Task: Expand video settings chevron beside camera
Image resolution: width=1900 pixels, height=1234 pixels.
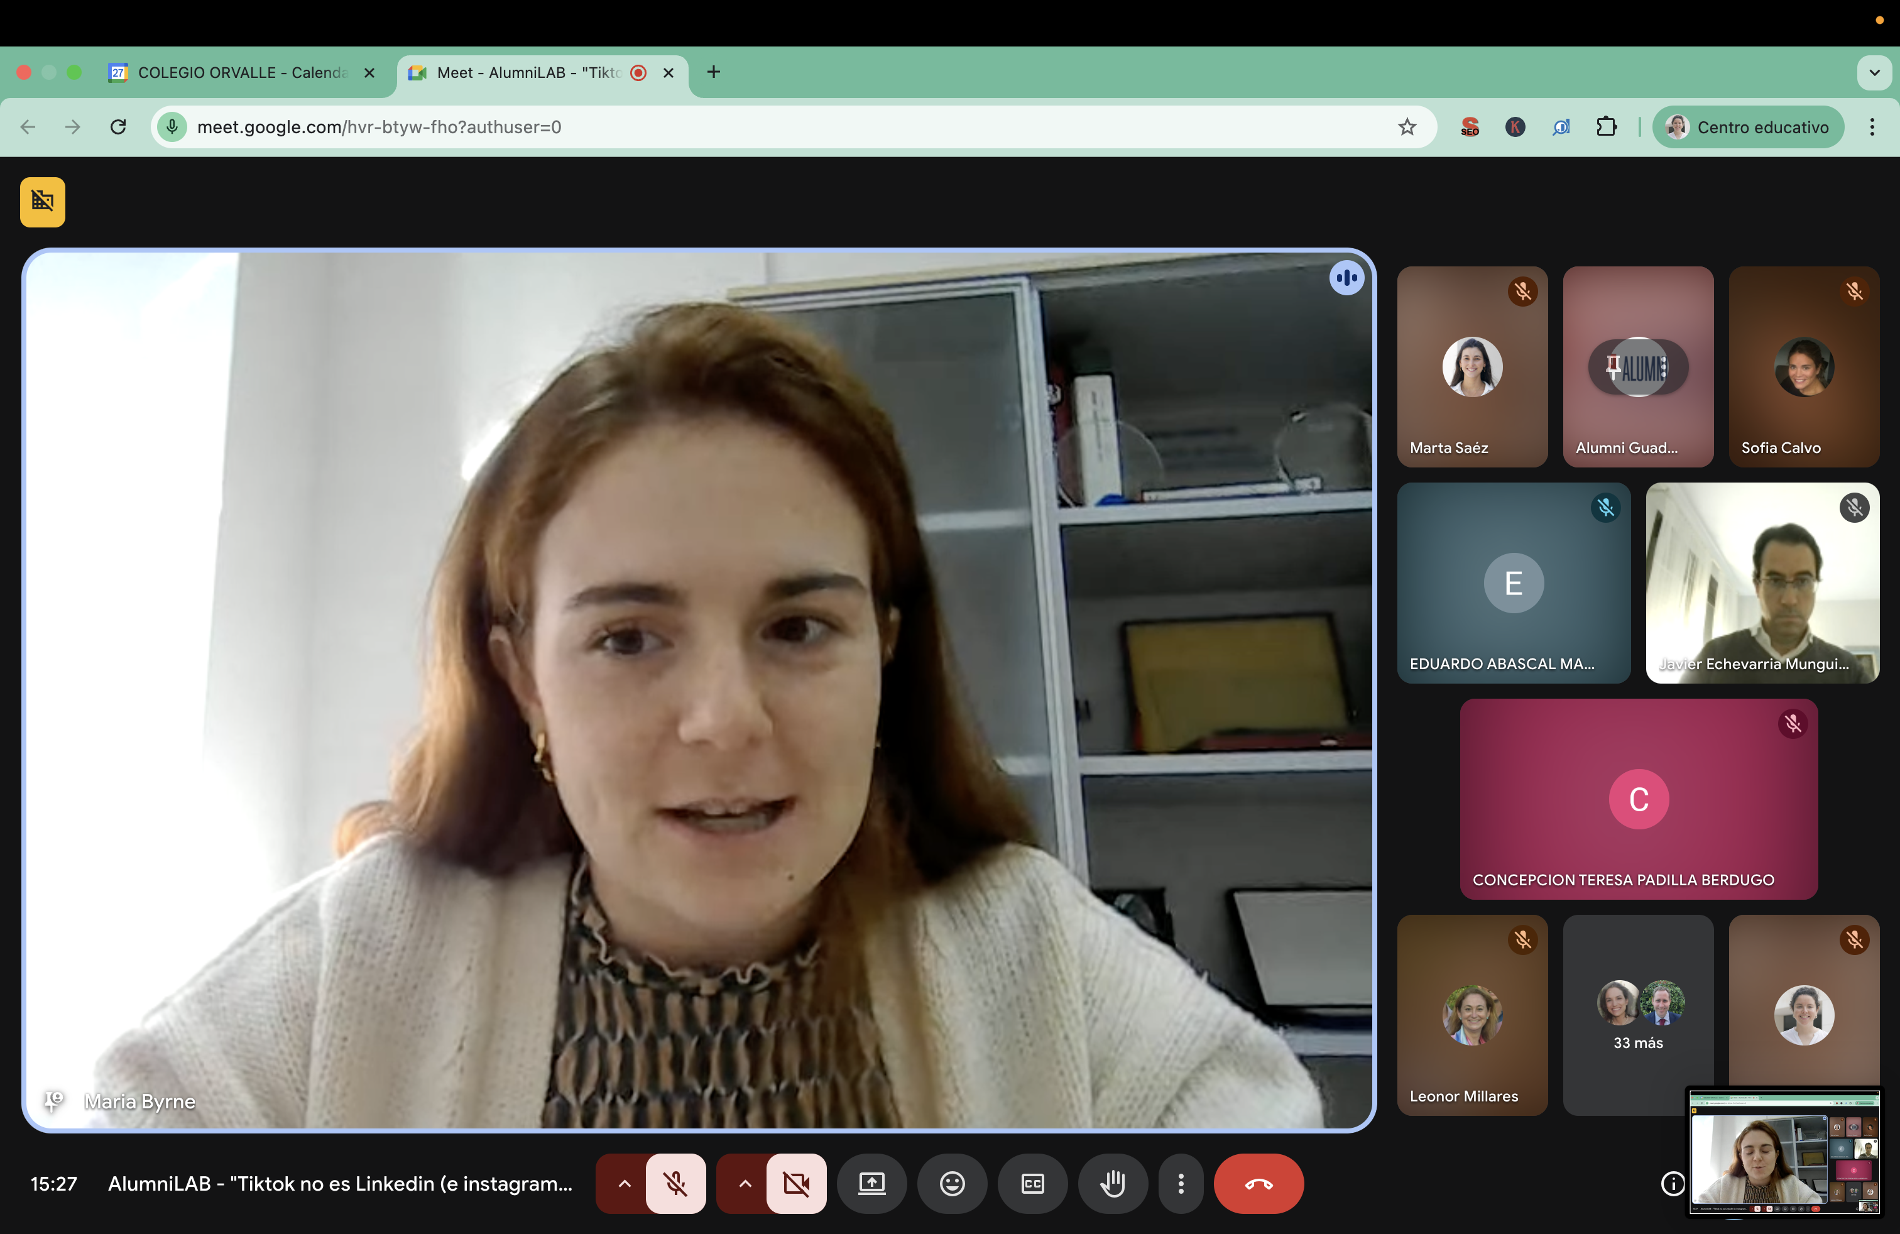Action: click(744, 1183)
